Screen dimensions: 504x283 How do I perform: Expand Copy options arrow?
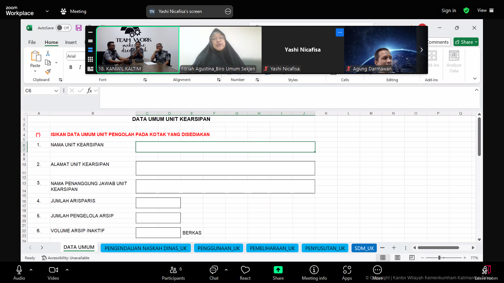click(x=56, y=63)
